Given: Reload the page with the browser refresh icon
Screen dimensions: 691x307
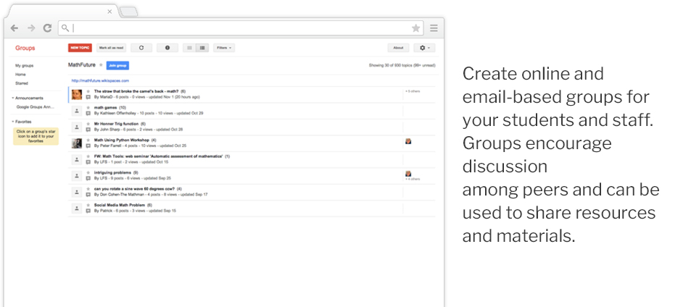Looking at the screenshot, I should (x=47, y=28).
